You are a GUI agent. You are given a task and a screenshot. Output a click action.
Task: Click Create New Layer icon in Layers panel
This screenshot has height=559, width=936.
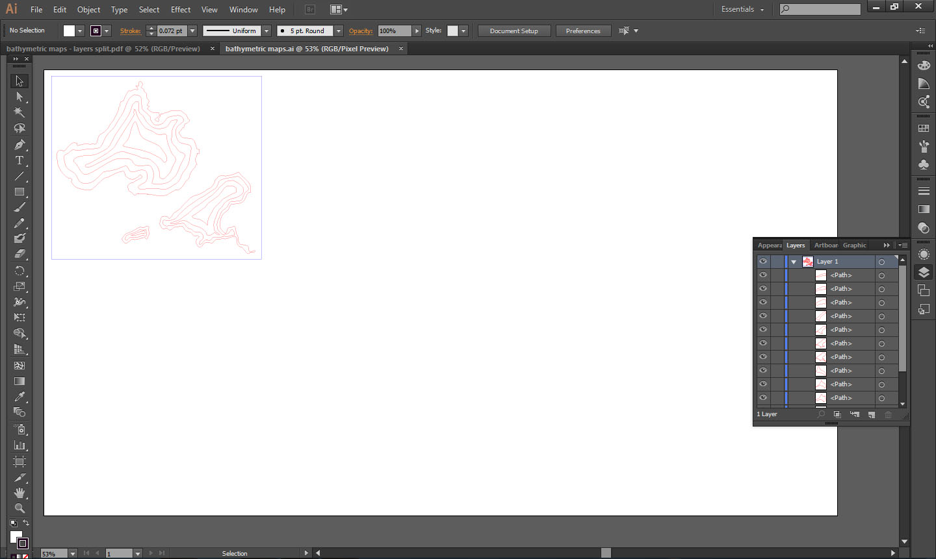tap(872, 414)
